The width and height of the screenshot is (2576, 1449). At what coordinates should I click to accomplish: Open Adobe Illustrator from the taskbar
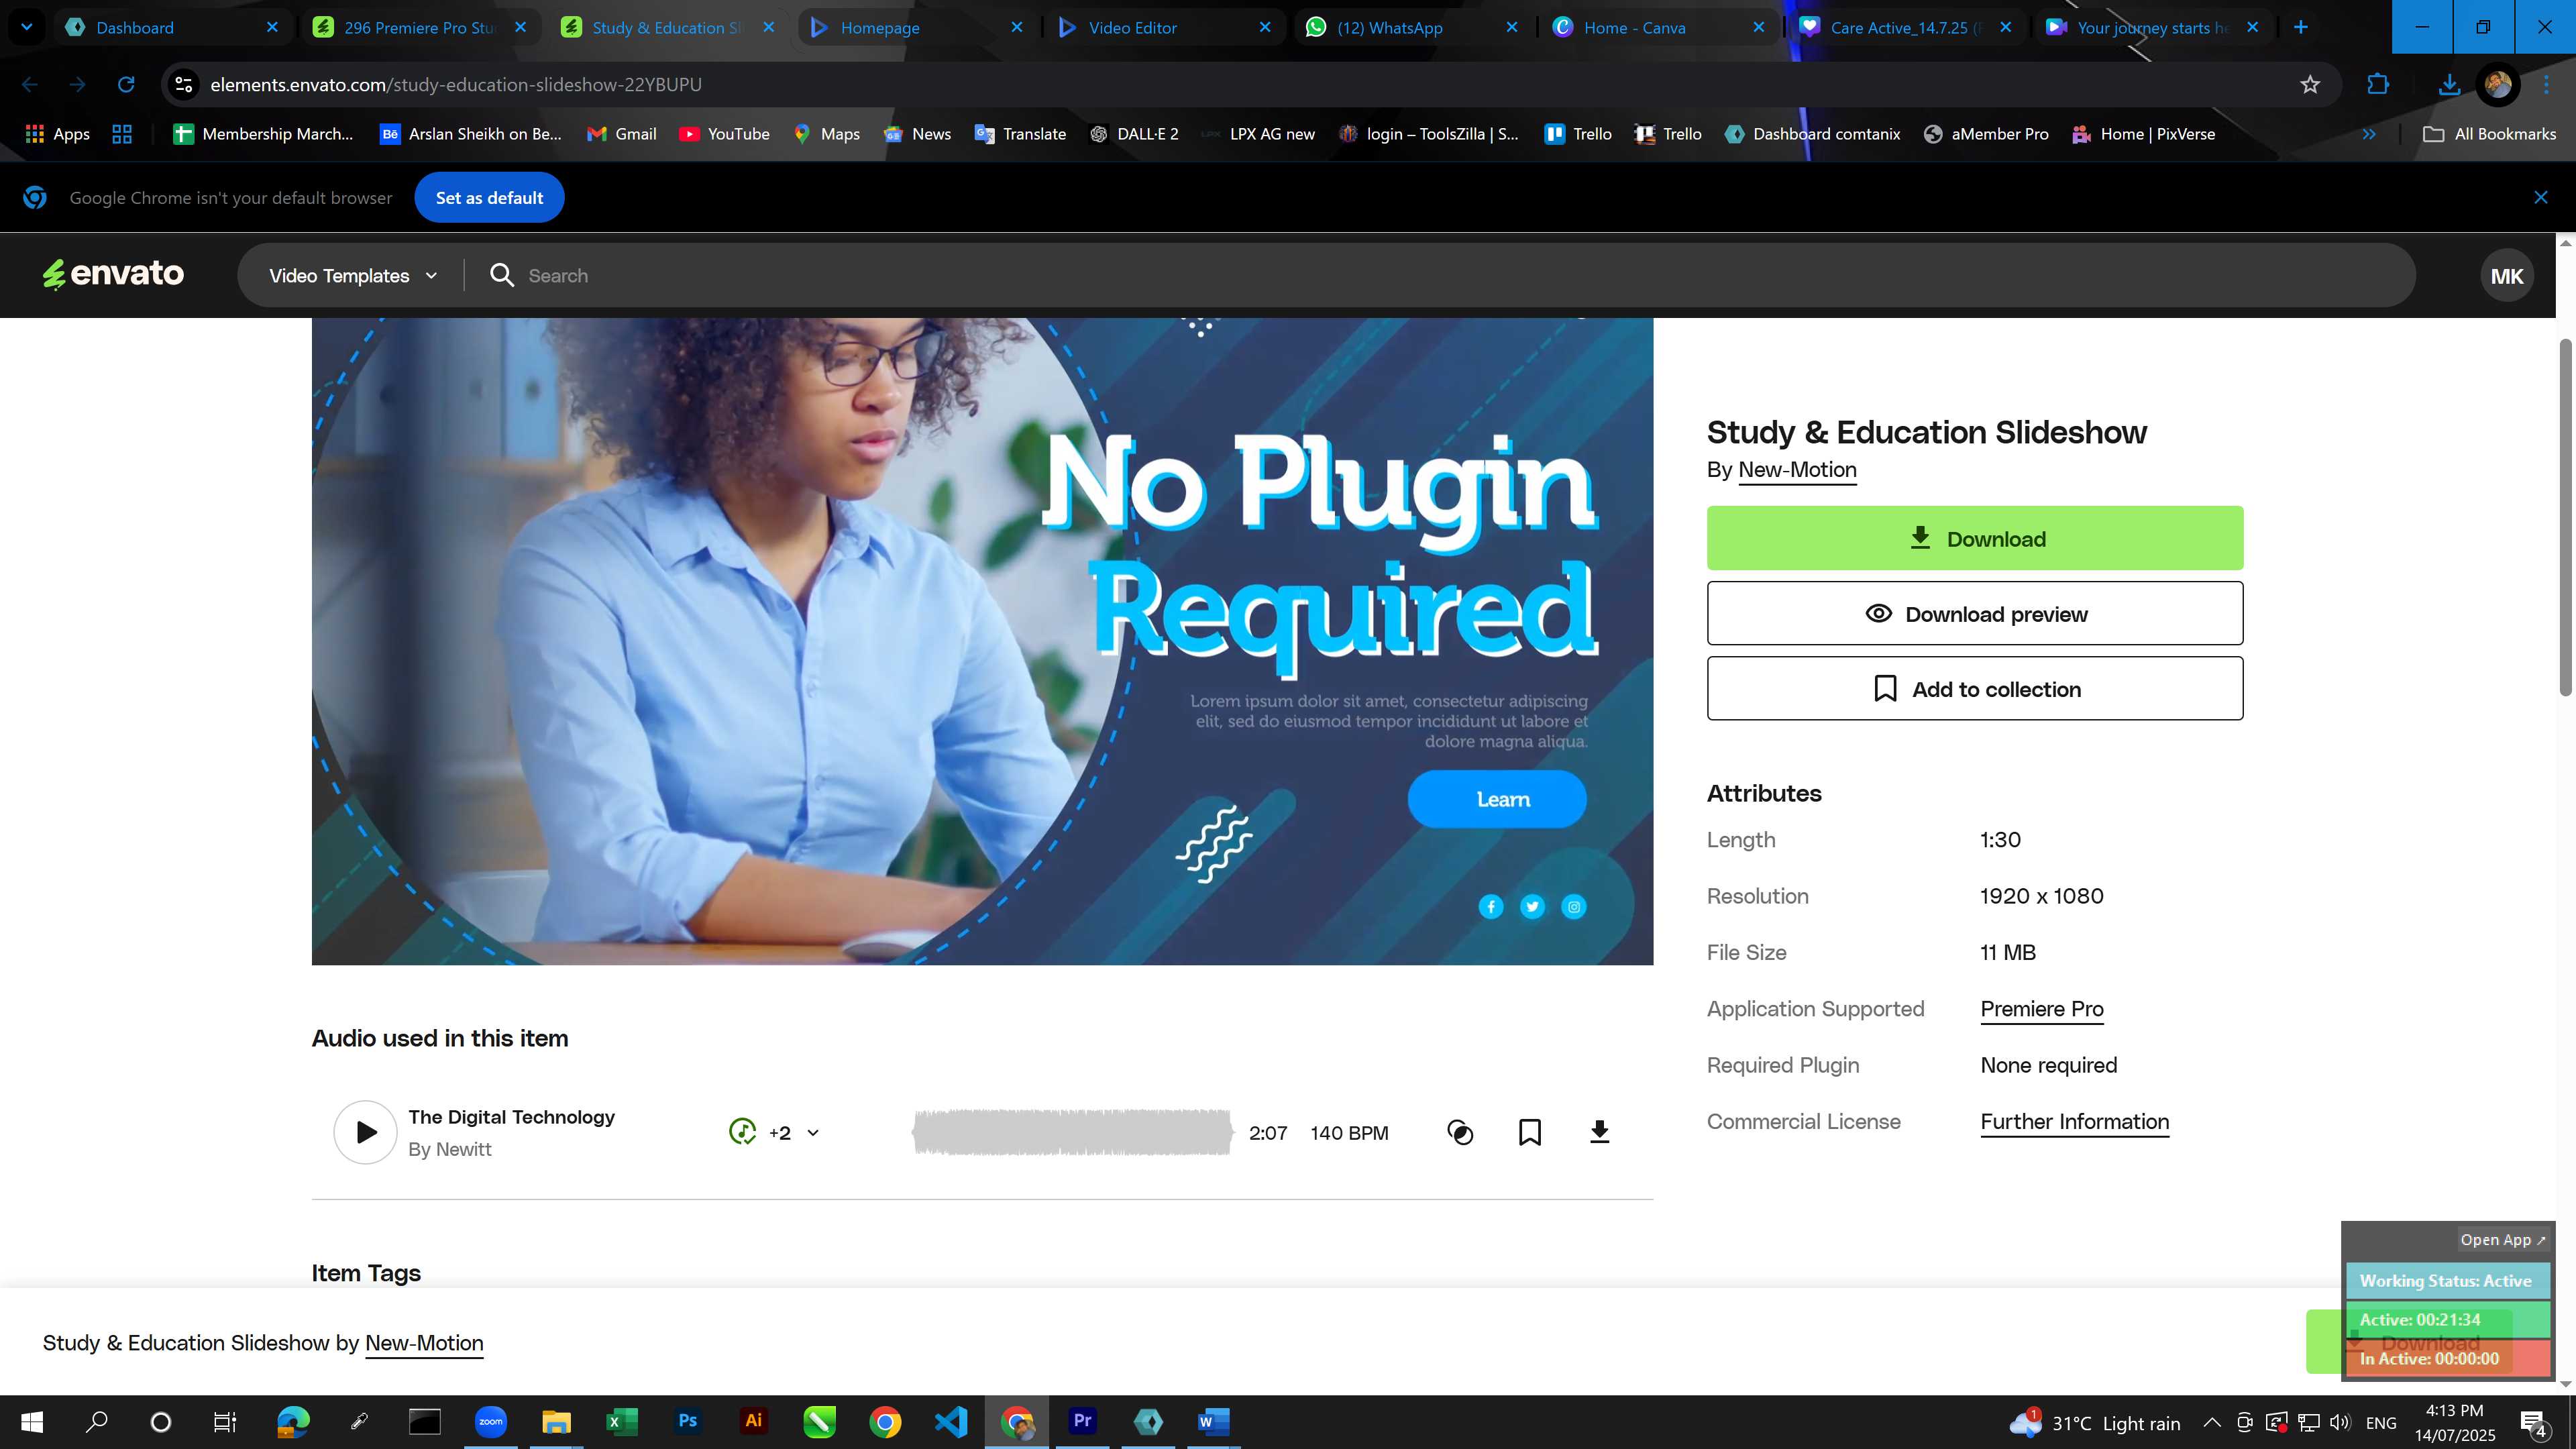pos(753,1422)
